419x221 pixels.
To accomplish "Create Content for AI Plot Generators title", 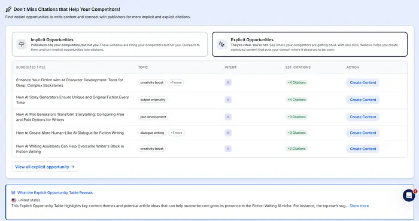I will 363,116.
